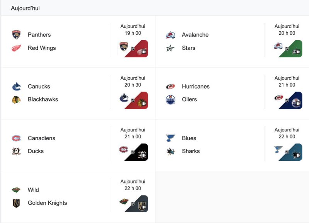Screen dimensions: 309x223
Task: Select the Hurricanes team name
Action: (x=195, y=87)
